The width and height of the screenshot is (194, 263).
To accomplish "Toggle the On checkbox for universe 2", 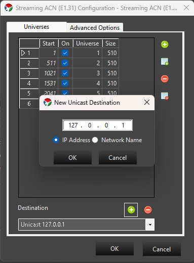I will click(x=65, y=63).
